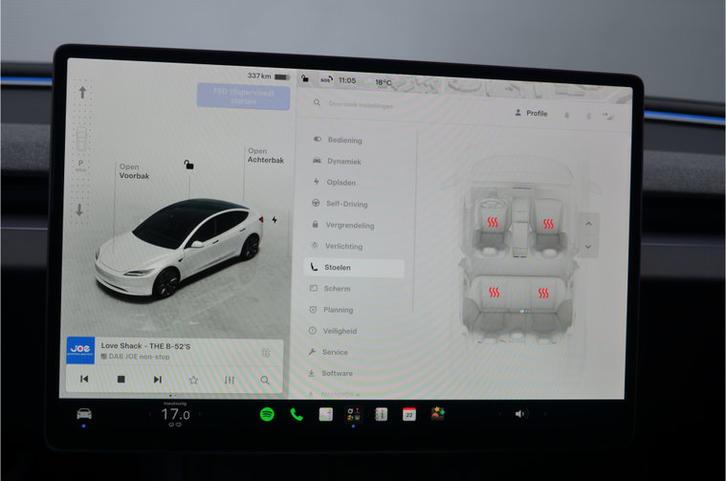Select Park (P) on the gear strip

pyautogui.click(x=80, y=164)
